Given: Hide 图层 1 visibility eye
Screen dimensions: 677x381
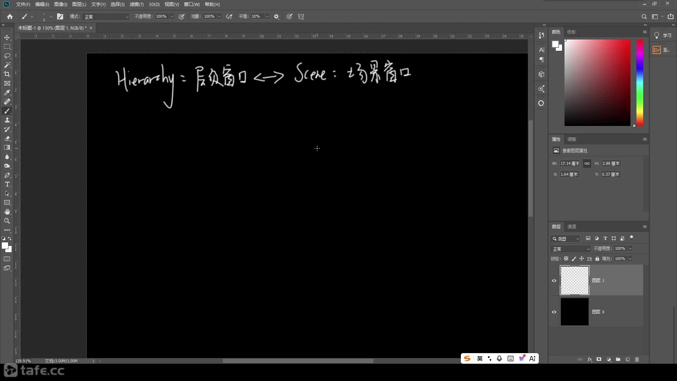Looking at the screenshot, I should pos(554,281).
